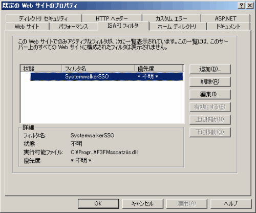Viewport: 256px width, 213px height.
Task: Open the パフォーマンス tab
Action: click(x=74, y=27)
